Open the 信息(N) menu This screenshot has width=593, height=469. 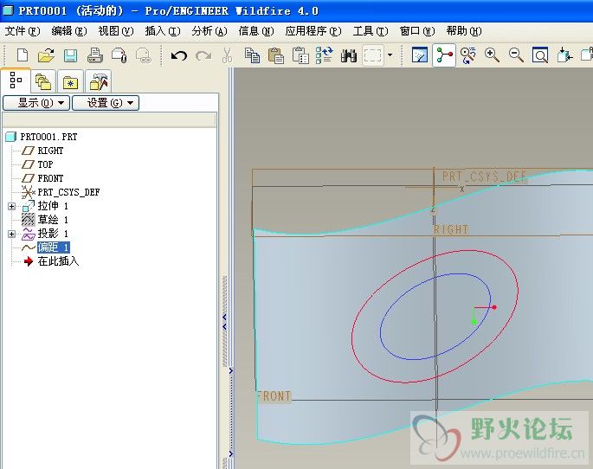pos(256,31)
